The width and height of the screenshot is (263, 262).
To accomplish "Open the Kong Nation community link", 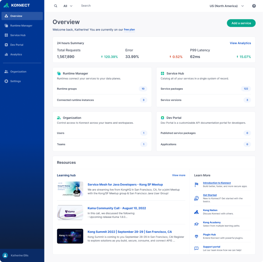I will coord(211,210).
